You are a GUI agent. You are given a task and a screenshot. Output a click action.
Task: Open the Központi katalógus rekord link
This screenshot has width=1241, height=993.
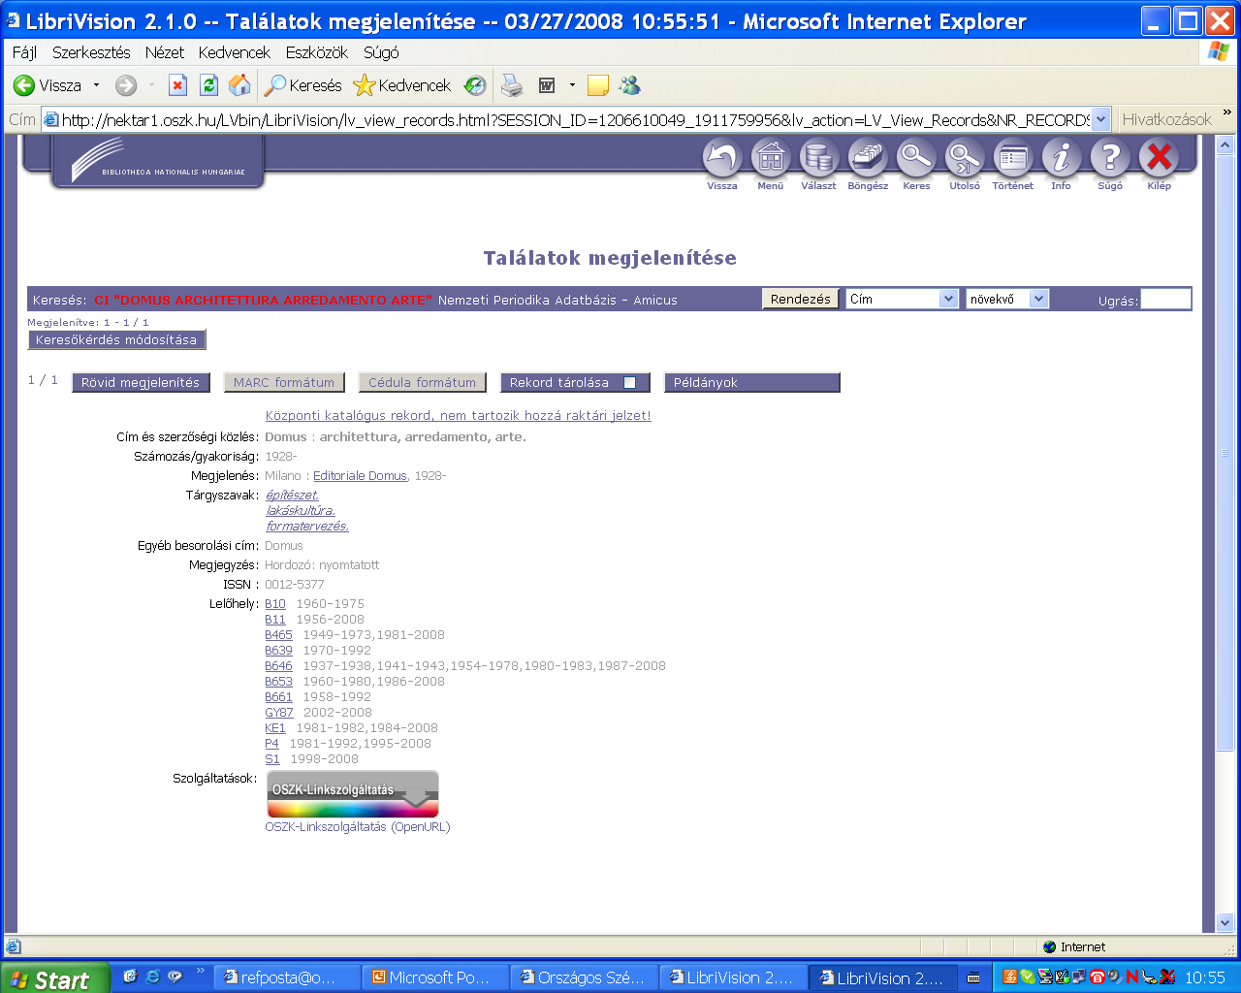tap(459, 415)
